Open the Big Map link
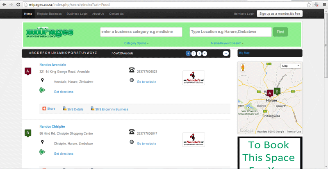The height and width of the screenshot is (169, 328). [244, 53]
